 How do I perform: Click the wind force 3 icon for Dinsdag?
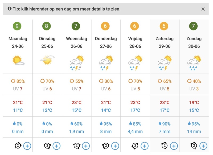(x=47, y=146)
